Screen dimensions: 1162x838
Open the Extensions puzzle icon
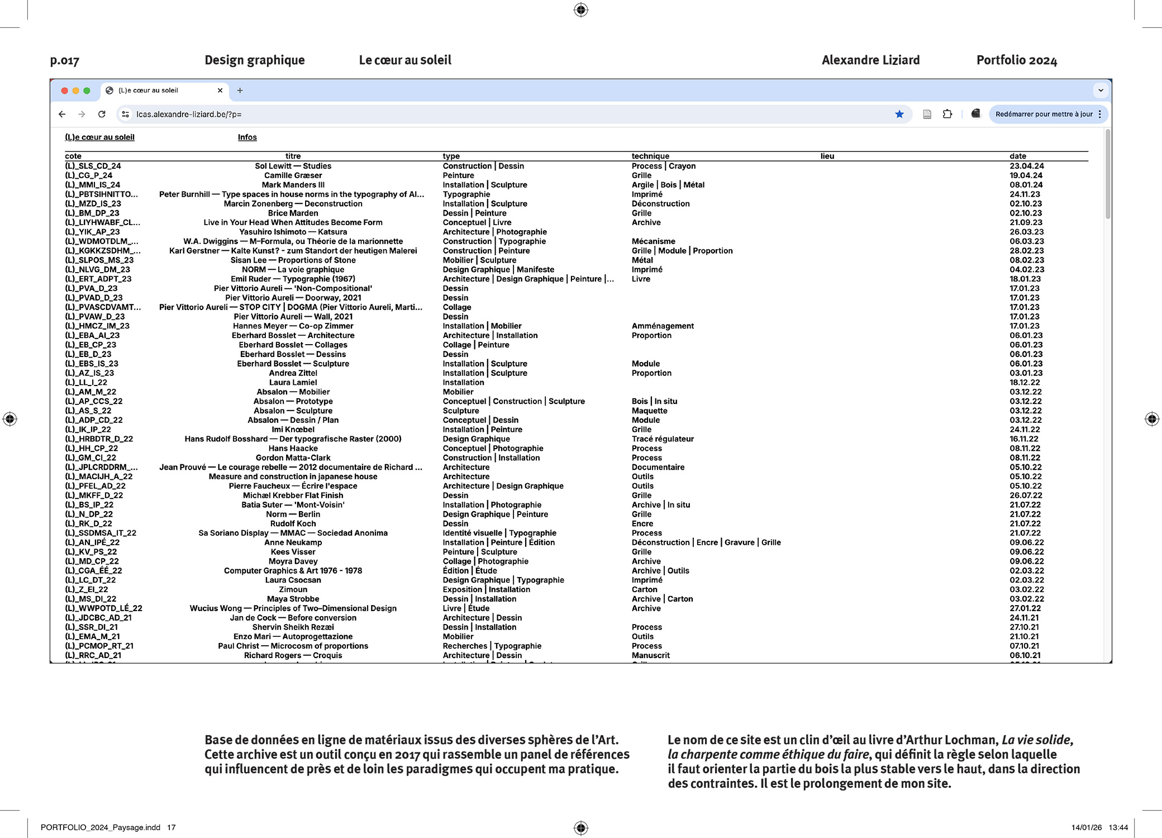[947, 114]
